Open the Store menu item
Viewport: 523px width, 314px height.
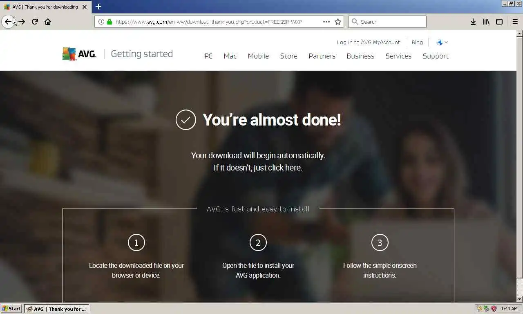[289, 56]
